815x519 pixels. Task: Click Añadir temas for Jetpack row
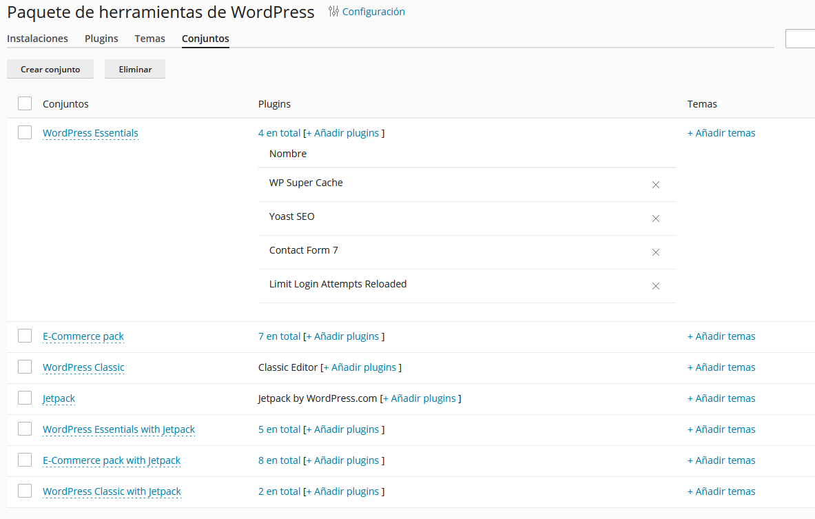click(721, 398)
